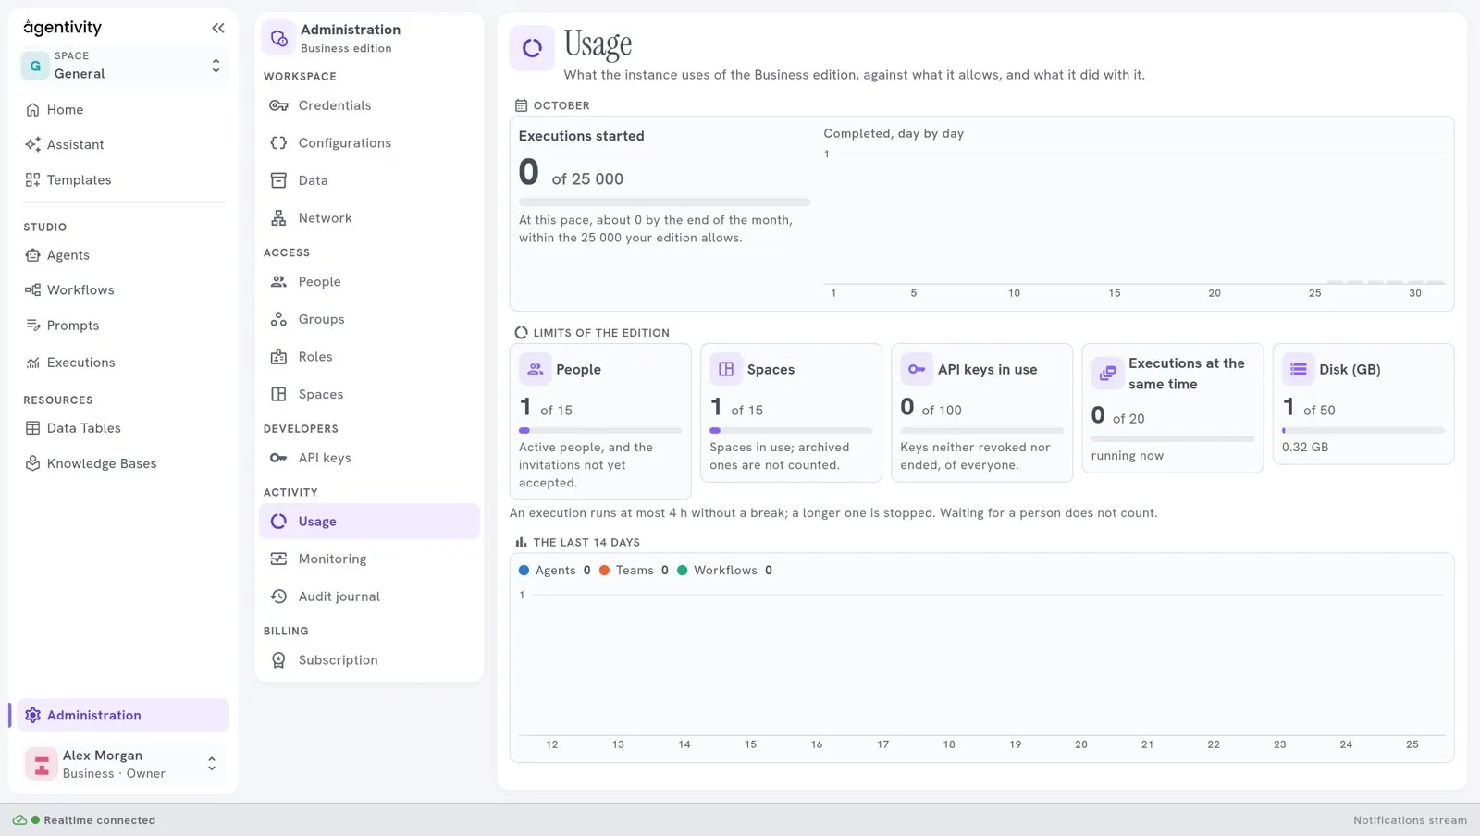
Task: Open Configurations braces icon
Action: [x=278, y=143]
